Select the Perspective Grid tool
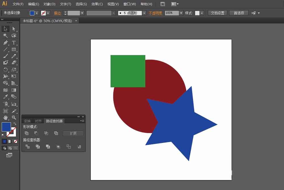284x190 pixels. (x=14, y=83)
